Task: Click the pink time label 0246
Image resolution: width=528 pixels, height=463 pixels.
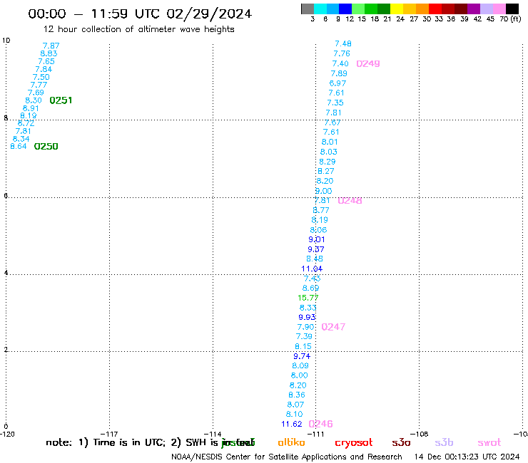Action: click(320, 424)
